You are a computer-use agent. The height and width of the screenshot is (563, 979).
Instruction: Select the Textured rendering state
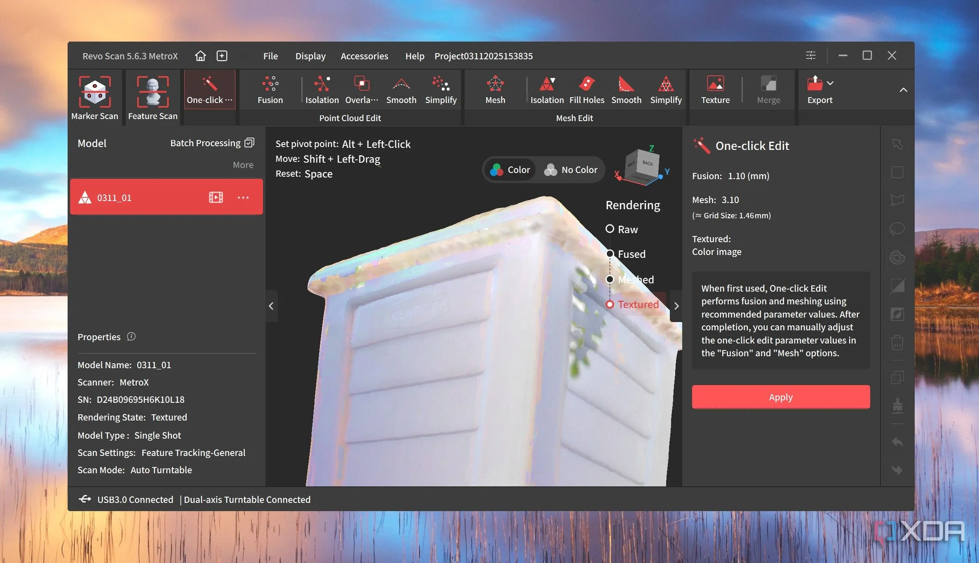pyautogui.click(x=632, y=304)
